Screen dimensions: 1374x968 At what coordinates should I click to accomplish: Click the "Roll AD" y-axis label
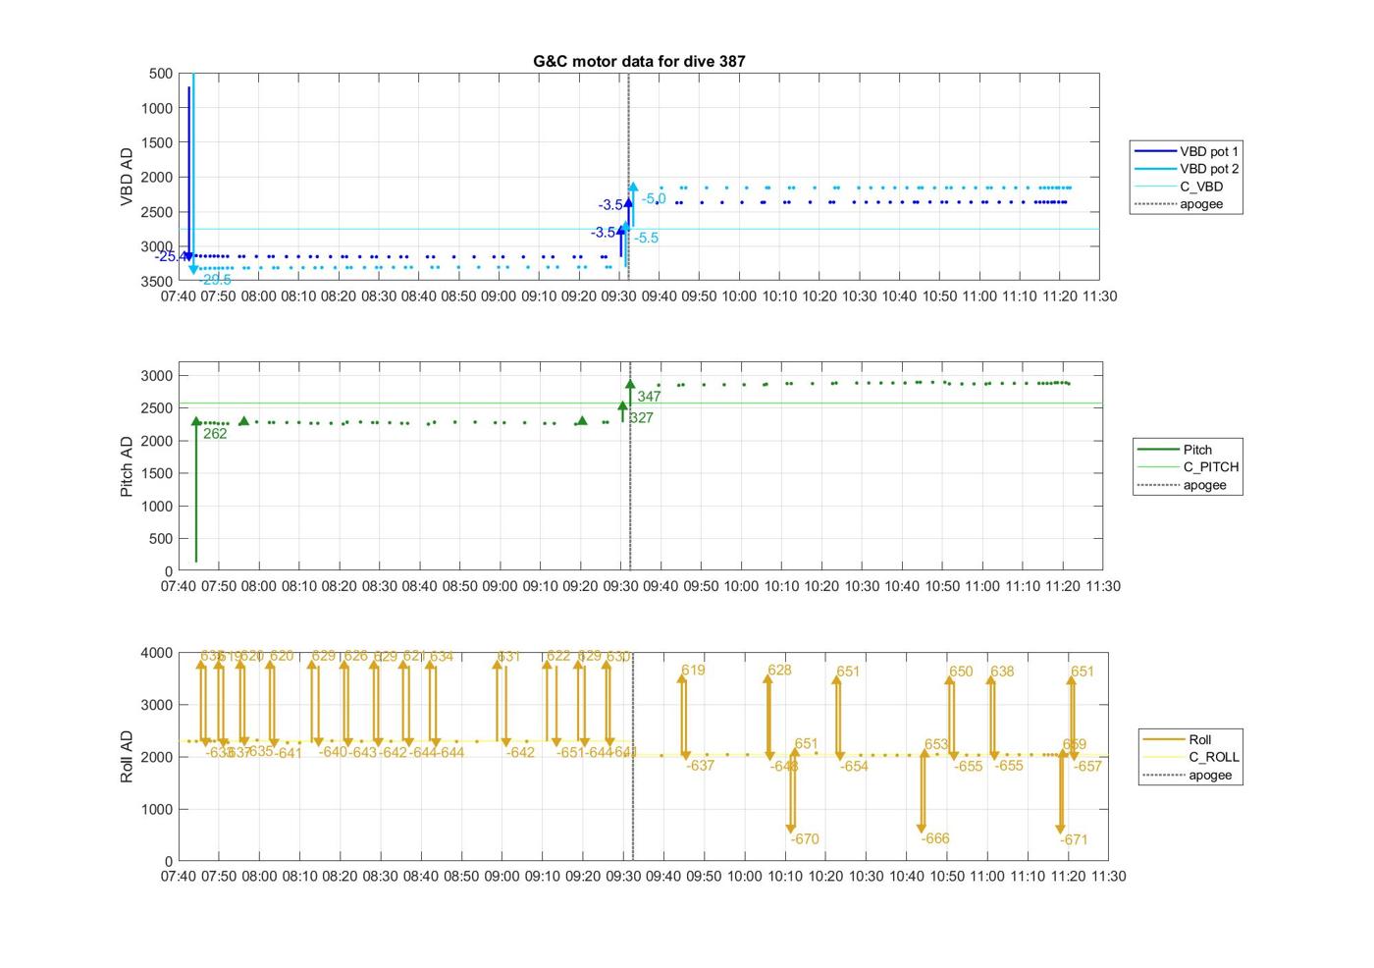127,756
